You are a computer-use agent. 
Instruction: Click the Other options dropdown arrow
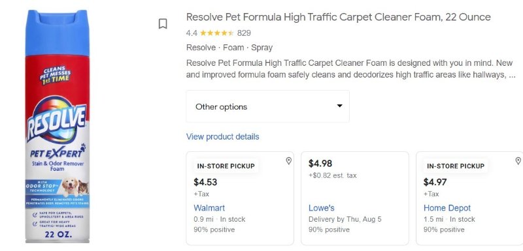tap(339, 106)
